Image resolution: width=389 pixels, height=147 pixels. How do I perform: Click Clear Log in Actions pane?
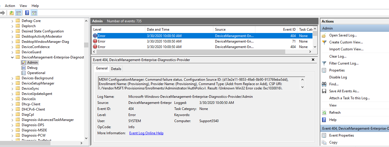pos(338,56)
